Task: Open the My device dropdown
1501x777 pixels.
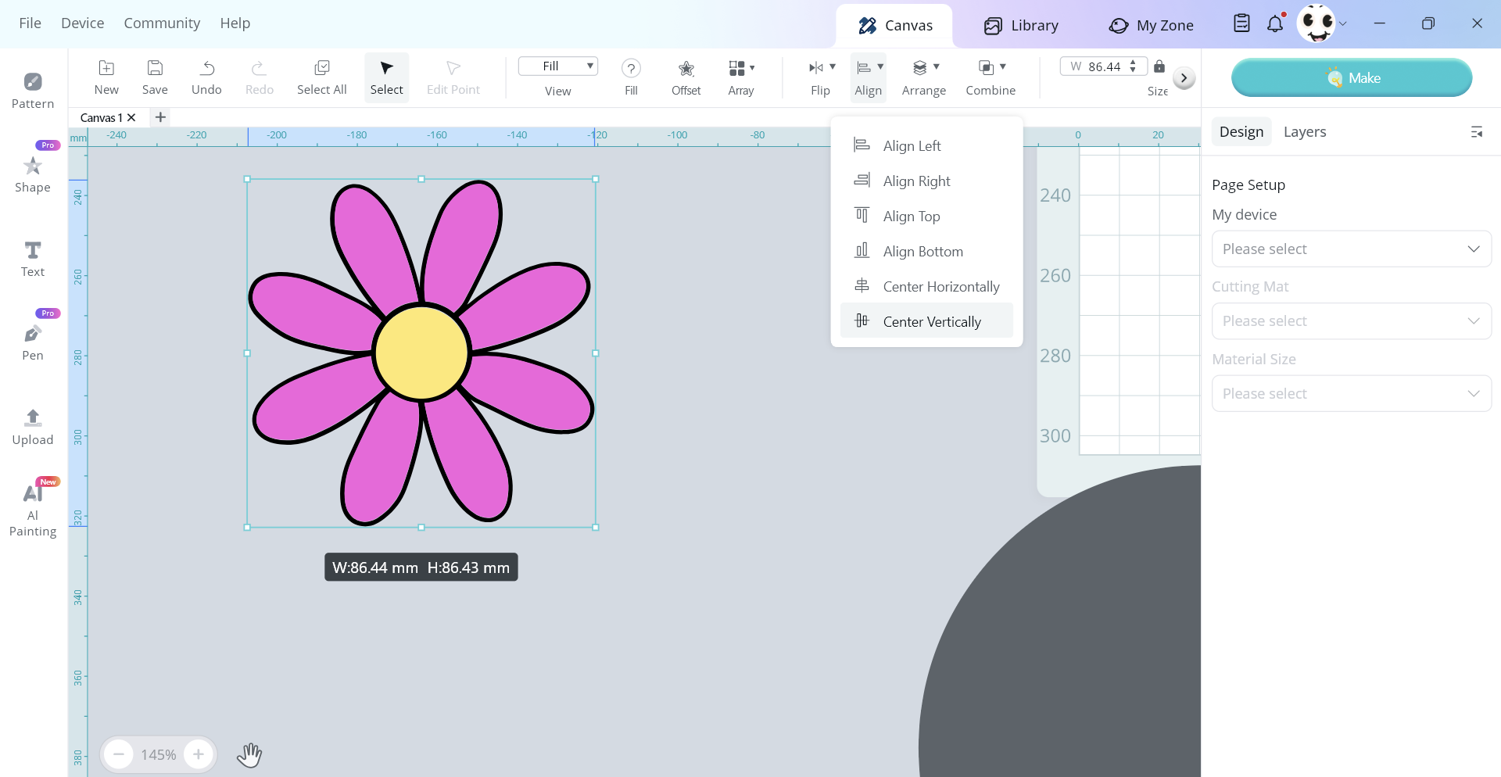Action: point(1351,249)
